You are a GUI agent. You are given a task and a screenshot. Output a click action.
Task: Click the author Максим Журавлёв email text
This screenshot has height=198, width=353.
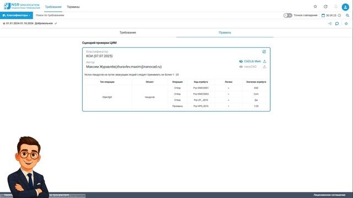[124, 67]
